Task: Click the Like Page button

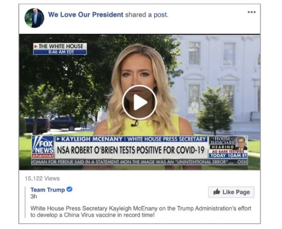Action: coord(231,192)
